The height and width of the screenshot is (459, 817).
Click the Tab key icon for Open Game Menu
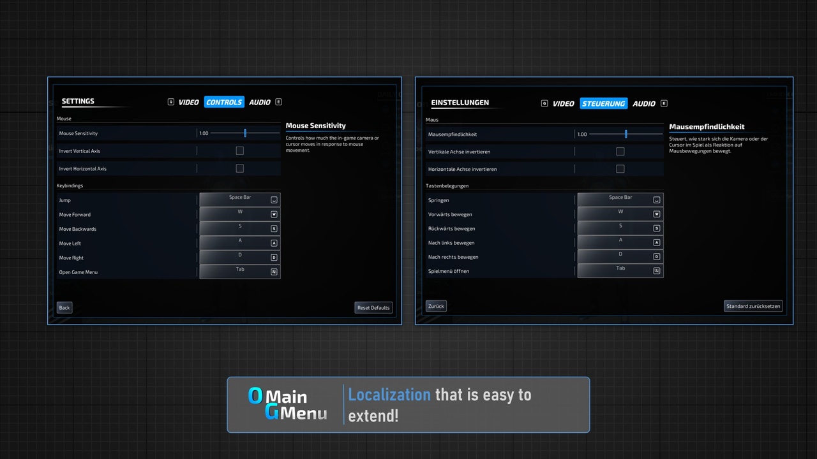(x=274, y=271)
